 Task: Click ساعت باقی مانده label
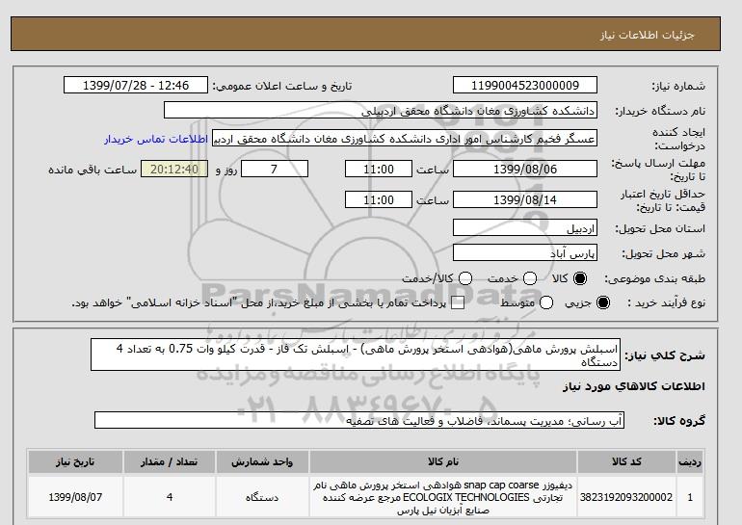[x=93, y=170]
